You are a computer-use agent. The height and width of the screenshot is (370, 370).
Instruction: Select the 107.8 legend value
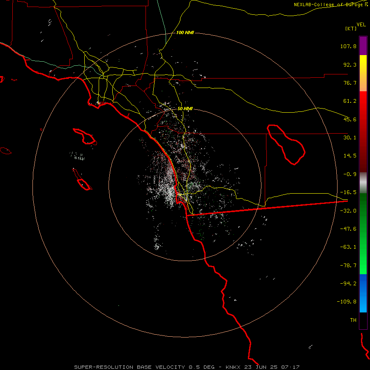point(348,46)
